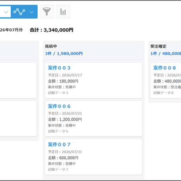
Task: Click 3件 / 1,980,000円 summary text
Action: (64, 54)
